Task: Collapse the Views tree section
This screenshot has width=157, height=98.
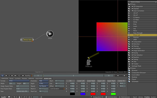Action: tap(131, 68)
